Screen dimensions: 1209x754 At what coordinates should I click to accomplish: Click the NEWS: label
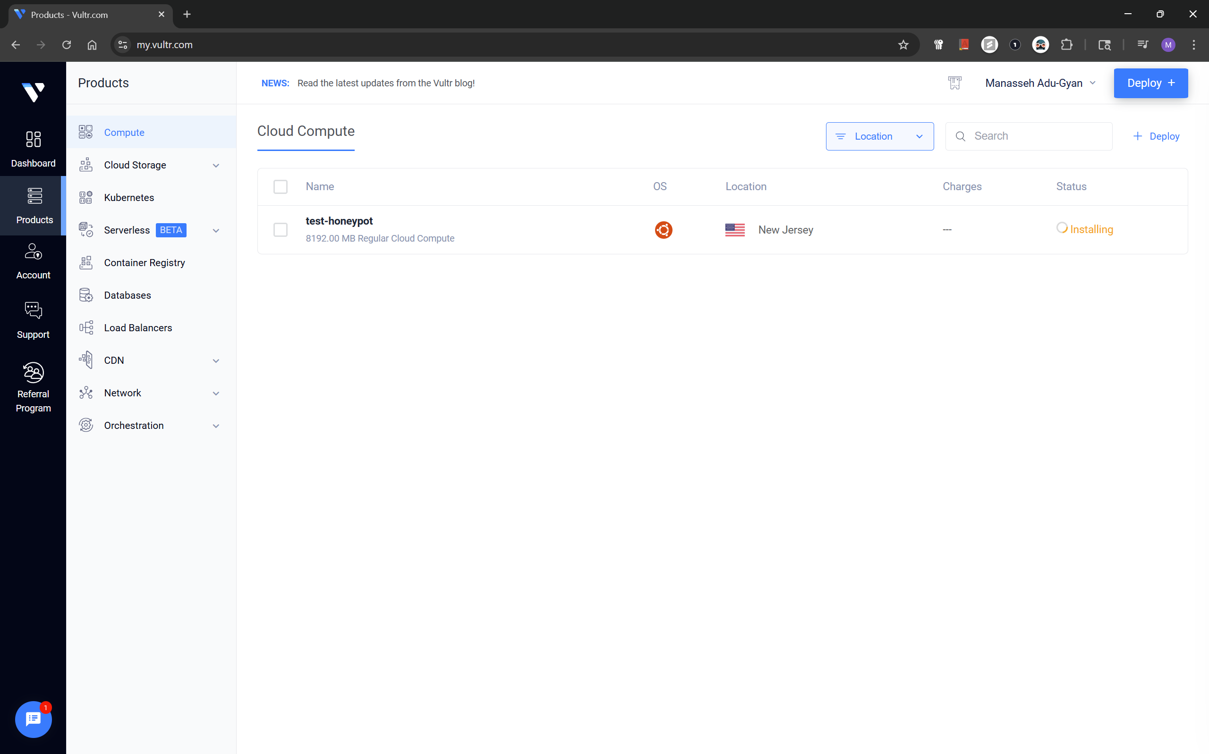(x=275, y=83)
